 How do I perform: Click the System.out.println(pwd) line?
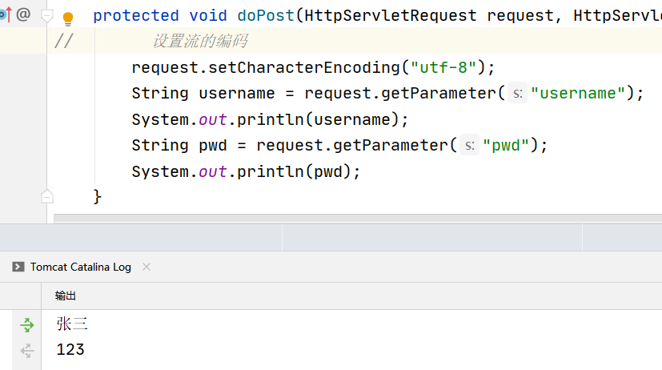246,172
